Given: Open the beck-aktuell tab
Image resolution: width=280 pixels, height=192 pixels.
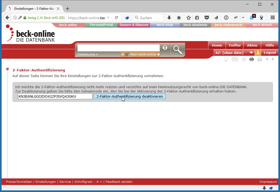Looking at the screenshot, I should (262, 25).
